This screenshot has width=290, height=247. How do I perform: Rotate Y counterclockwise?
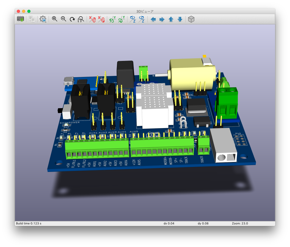122,19
